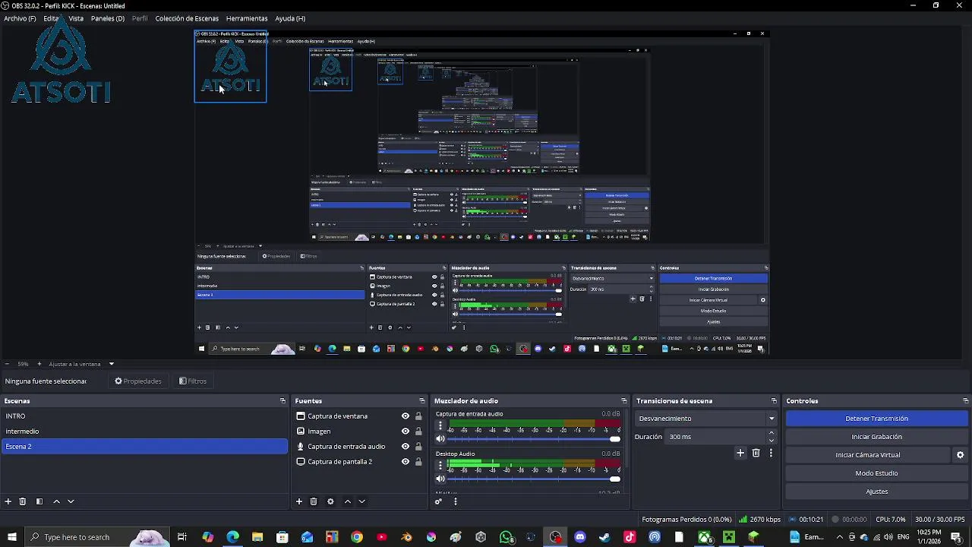Add a new scene with plus icon
The height and width of the screenshot is (547, 972).
point(8,501)
